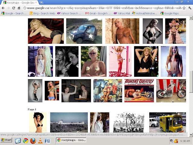
Task: Open the white chopper motorcycle thumbnail
Action: point(171,91)
